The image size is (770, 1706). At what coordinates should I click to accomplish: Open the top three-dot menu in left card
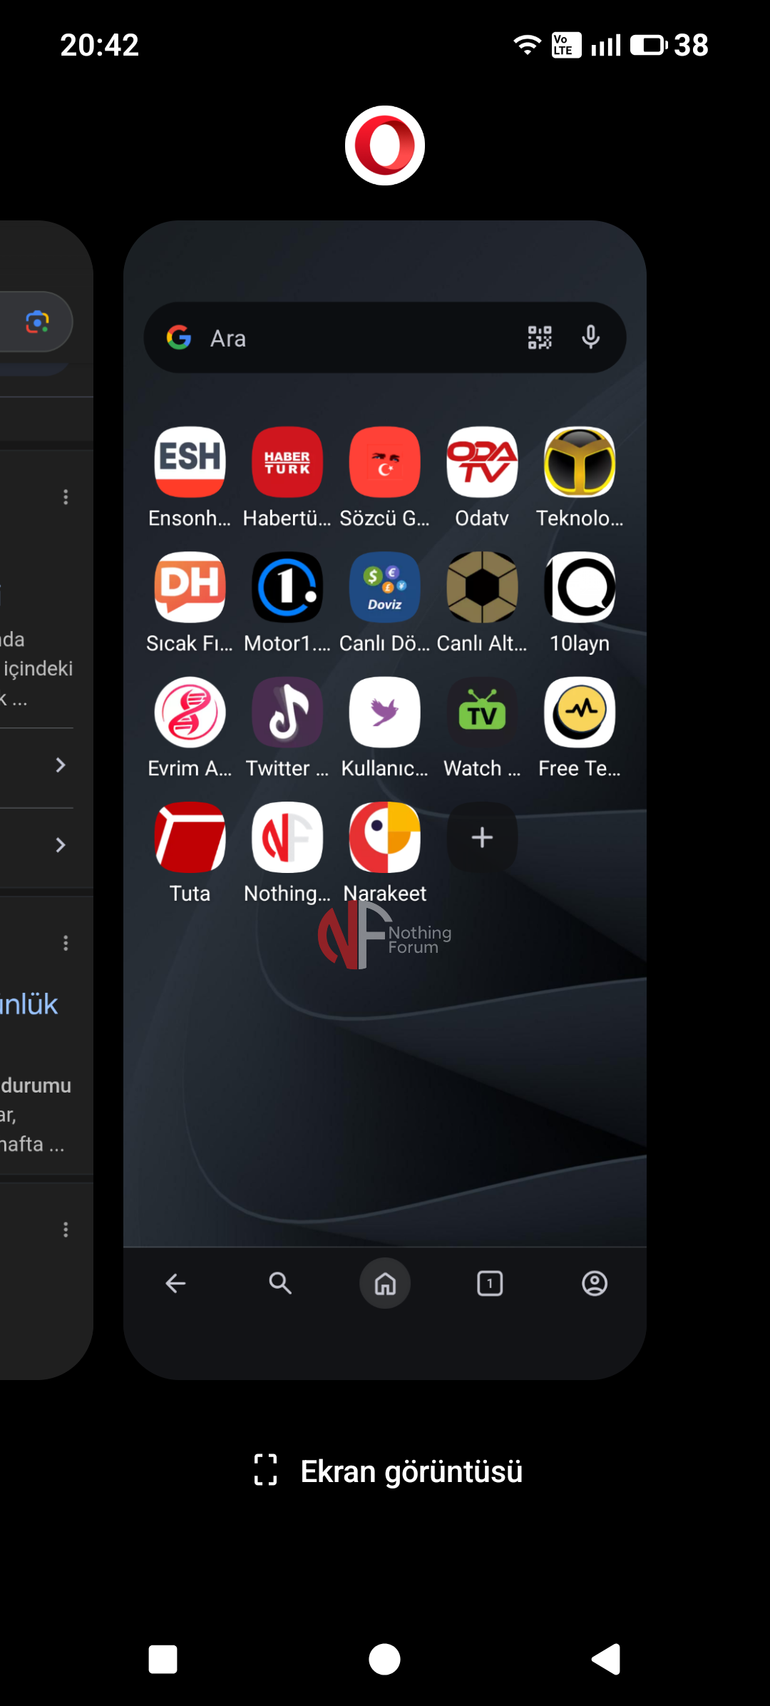(66, 497)
